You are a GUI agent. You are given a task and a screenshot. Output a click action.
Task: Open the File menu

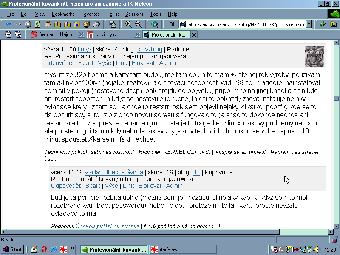11,14
